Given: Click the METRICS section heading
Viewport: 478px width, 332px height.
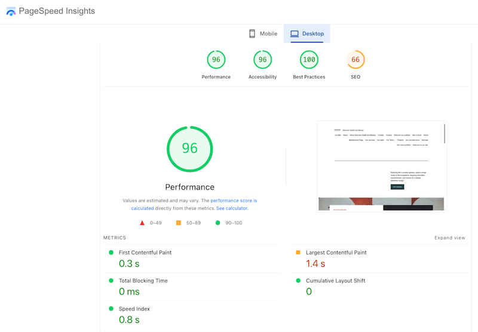Looking at the screenshot, I should [115, 238].
